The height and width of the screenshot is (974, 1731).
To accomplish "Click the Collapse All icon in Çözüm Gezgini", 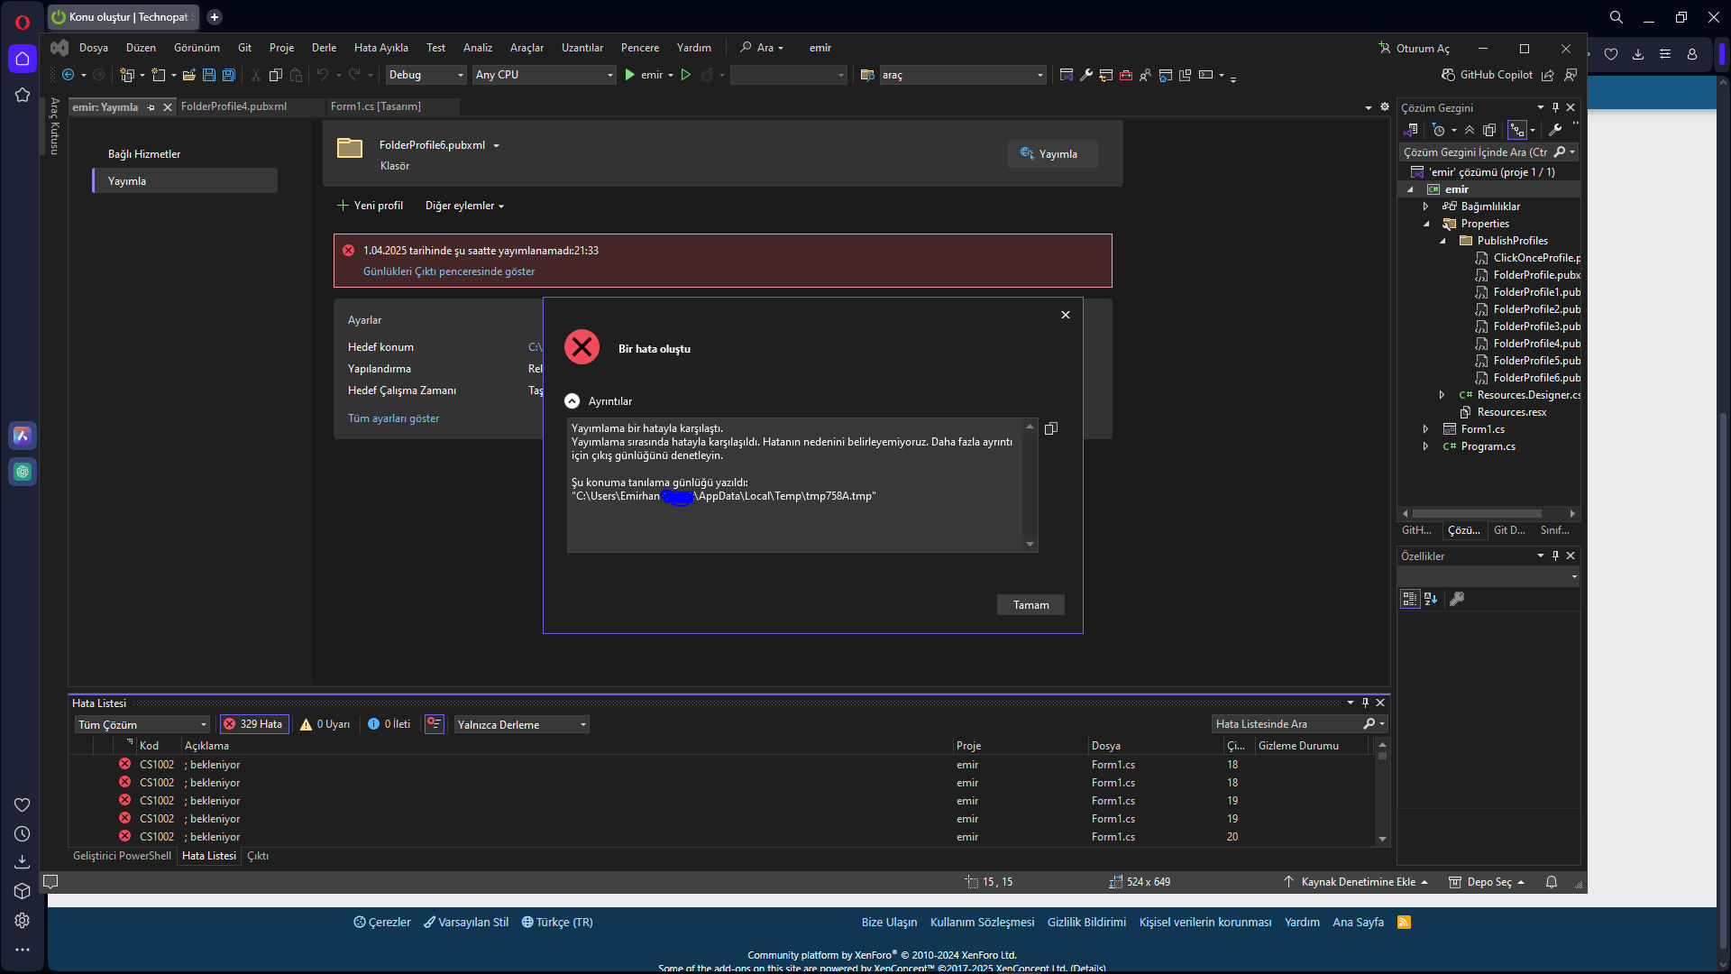I will coord(1470,130).
